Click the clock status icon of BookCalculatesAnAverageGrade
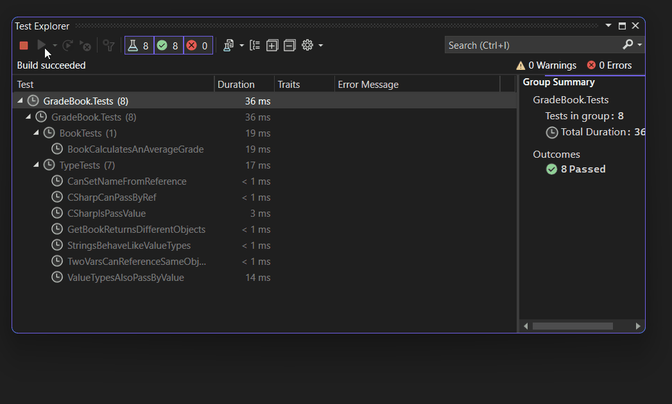Image resolution: width=672 pixels, height=404 pixels. point(57,149)
